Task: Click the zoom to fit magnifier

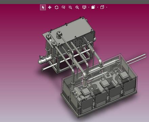Action: [77, 7]
